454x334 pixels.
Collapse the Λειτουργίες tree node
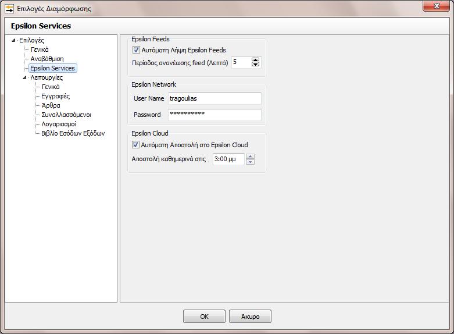24,77
